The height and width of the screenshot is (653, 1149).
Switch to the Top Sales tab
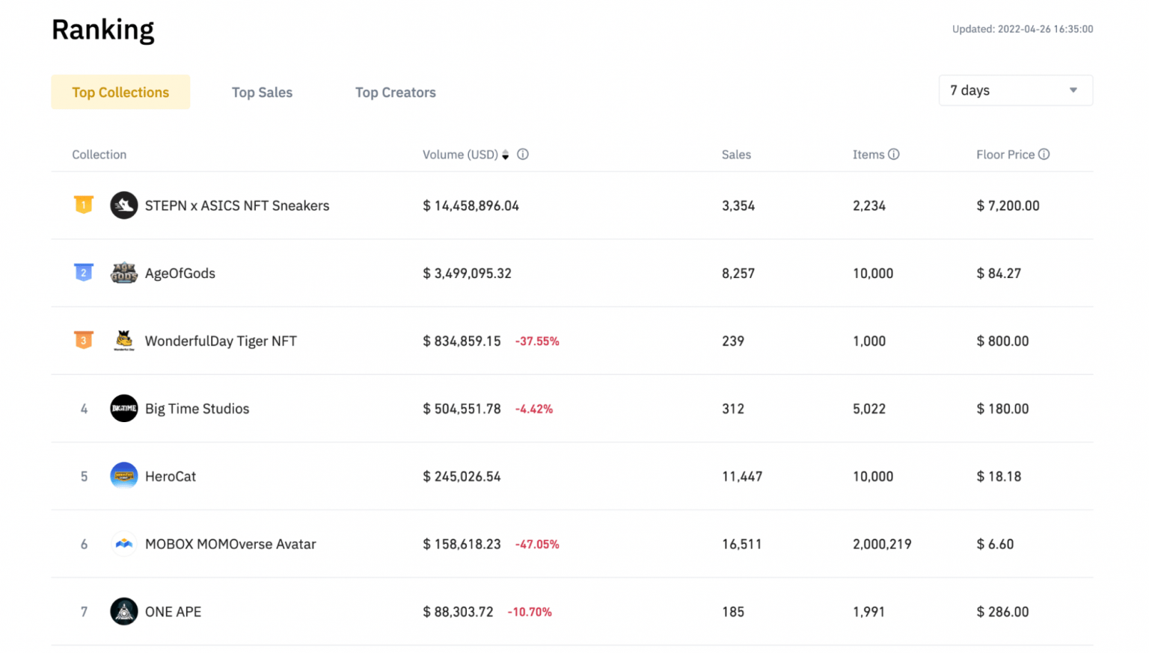pyautogui.click(x=262, y=92)
